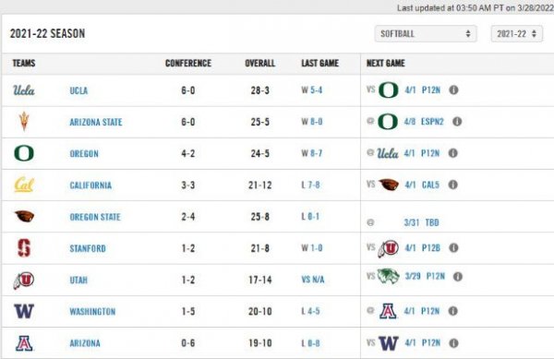Click the info icon in UCLA's next game row

pos(453,90)
